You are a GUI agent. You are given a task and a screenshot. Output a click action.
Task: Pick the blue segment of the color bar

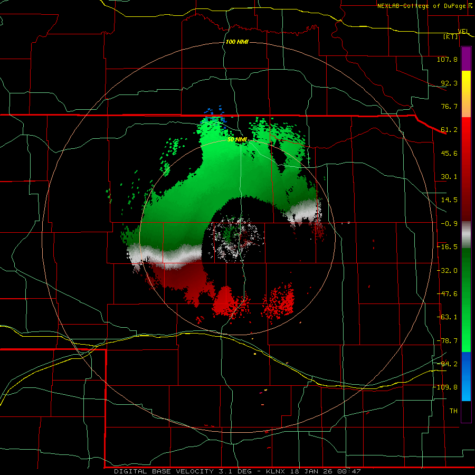(466, 376)
